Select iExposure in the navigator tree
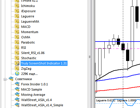Viewport: 140px width, 108px height. (28, 11)
